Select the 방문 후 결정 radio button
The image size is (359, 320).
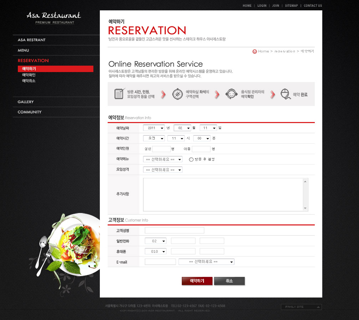tap(191, 159)
